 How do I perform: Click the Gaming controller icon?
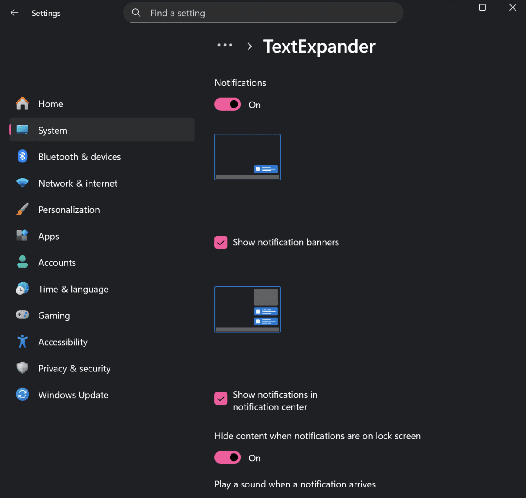(x=22, y=315)
